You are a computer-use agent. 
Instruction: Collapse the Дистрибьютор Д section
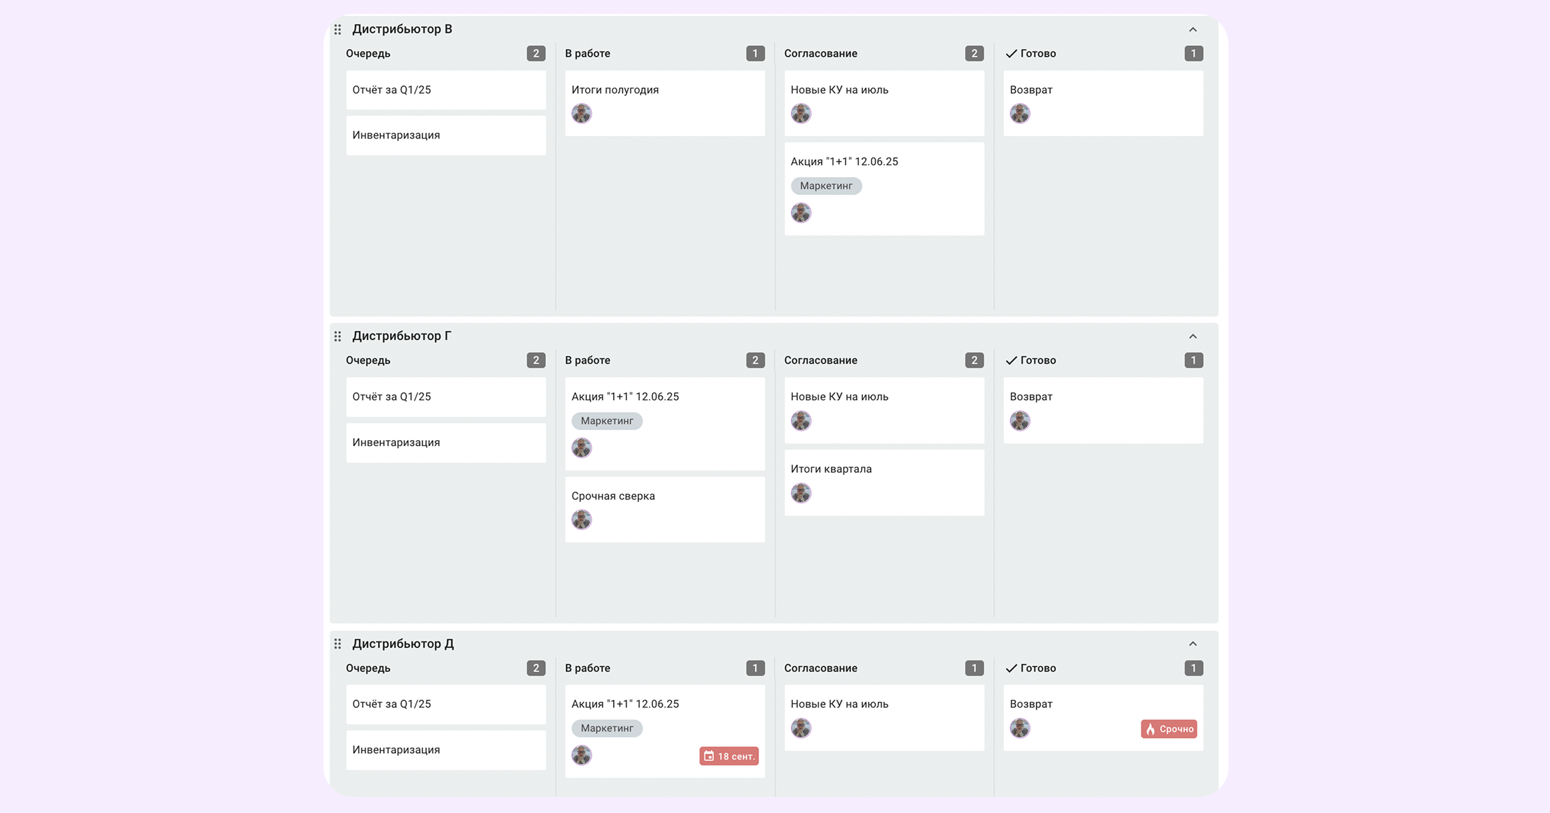click(1192, 644)
